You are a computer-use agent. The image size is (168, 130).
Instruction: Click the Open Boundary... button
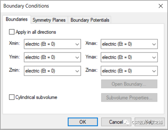tap(129, 84)
